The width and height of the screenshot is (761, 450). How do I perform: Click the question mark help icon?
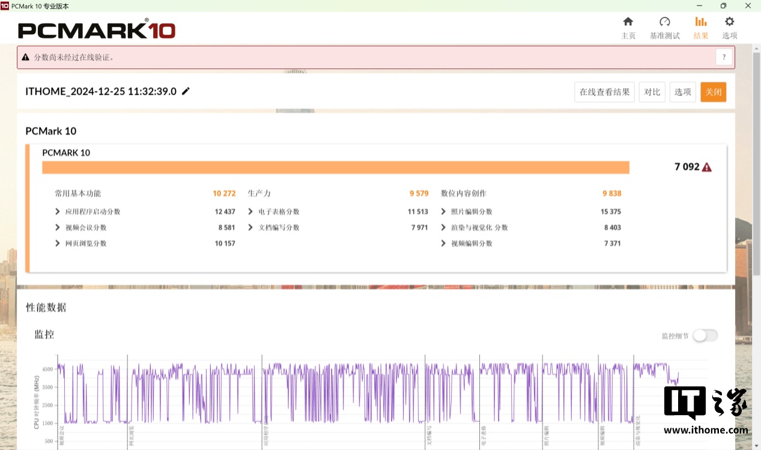(724, 58)
